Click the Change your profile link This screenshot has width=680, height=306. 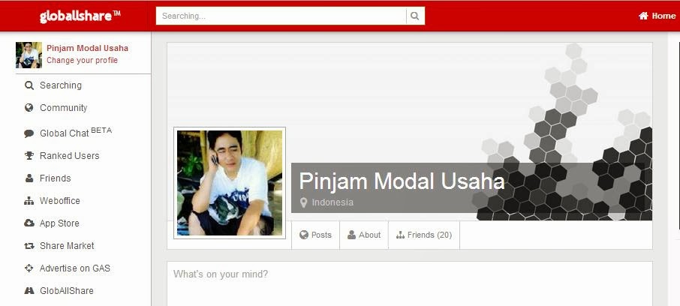[x=83, y=60]
